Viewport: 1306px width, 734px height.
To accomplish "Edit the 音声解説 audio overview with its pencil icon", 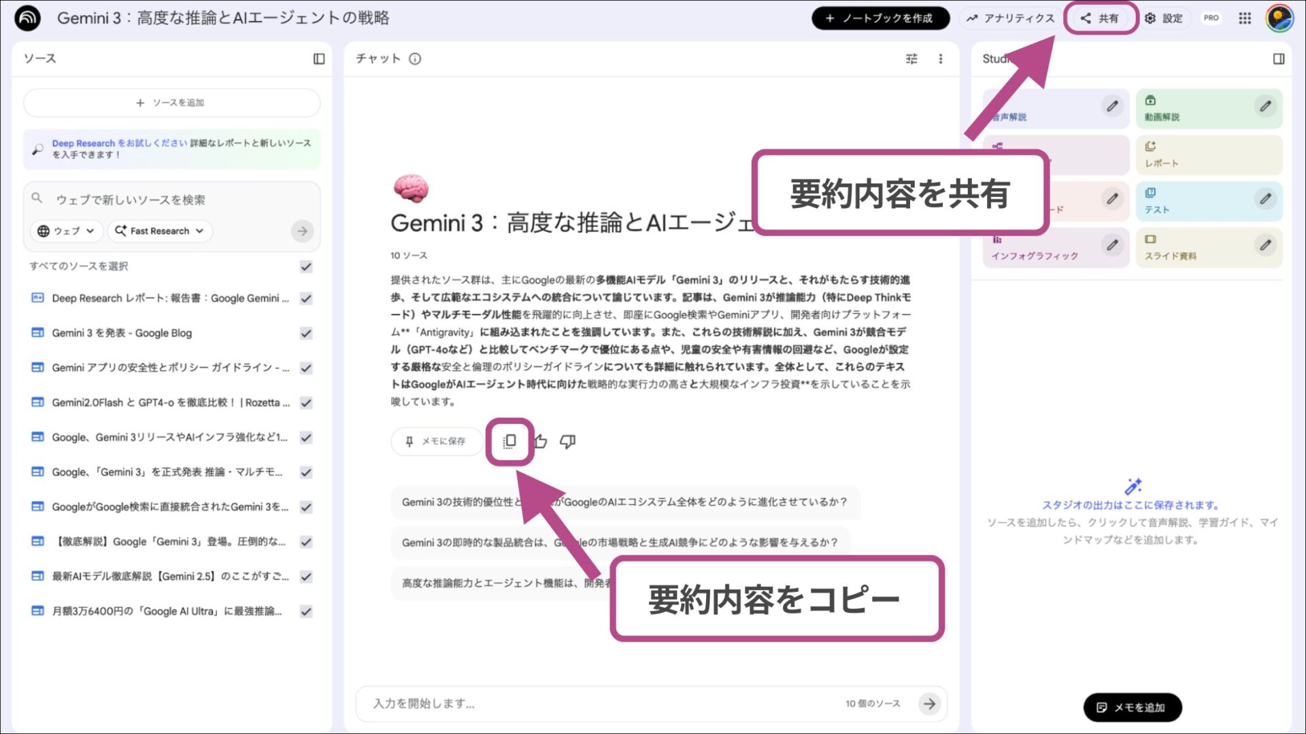I will (x=1112, y=107).
